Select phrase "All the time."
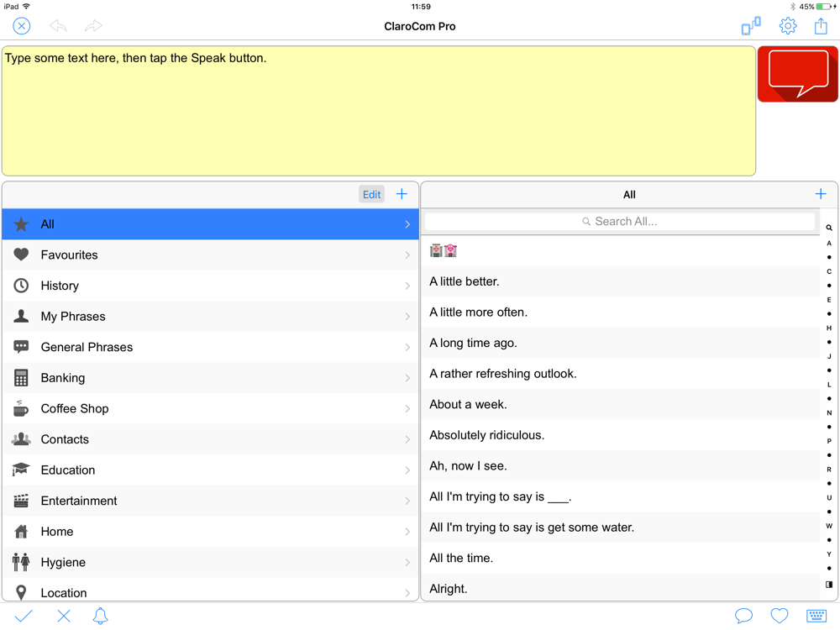This screenshot has height=630, width=840. point(622,558)
